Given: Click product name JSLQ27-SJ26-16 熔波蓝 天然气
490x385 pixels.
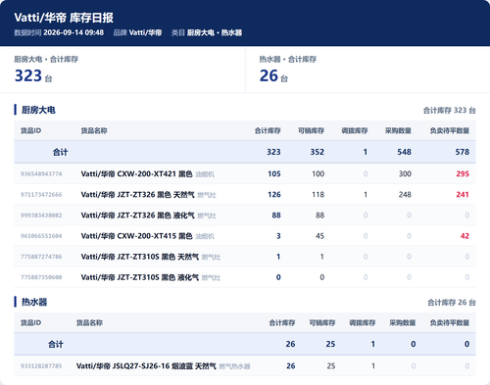Looking at the screenshot, I should 146,366.
